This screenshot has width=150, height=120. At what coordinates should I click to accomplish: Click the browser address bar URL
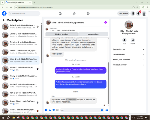tap(36, 7)
